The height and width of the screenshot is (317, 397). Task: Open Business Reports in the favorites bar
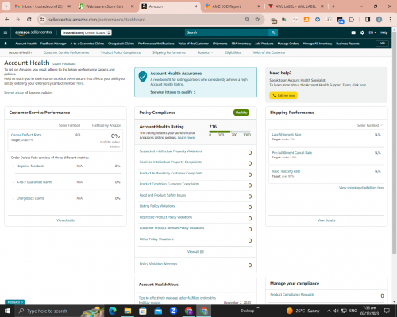tap(348, 44)
